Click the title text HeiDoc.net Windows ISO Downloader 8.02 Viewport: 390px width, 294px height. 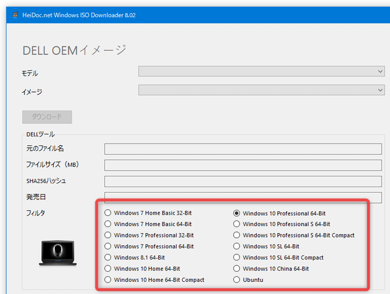point(79,15)
